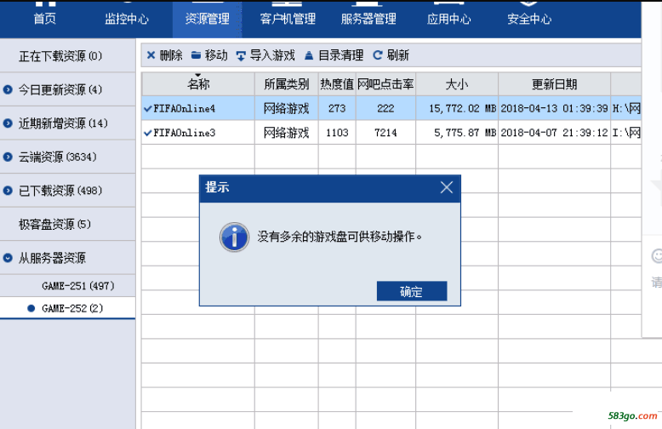Click 网络游戏 category in FIFAOnline4 row
This screenshot has height=429, width=662.
pyautogui.click(x=286, y=108)
